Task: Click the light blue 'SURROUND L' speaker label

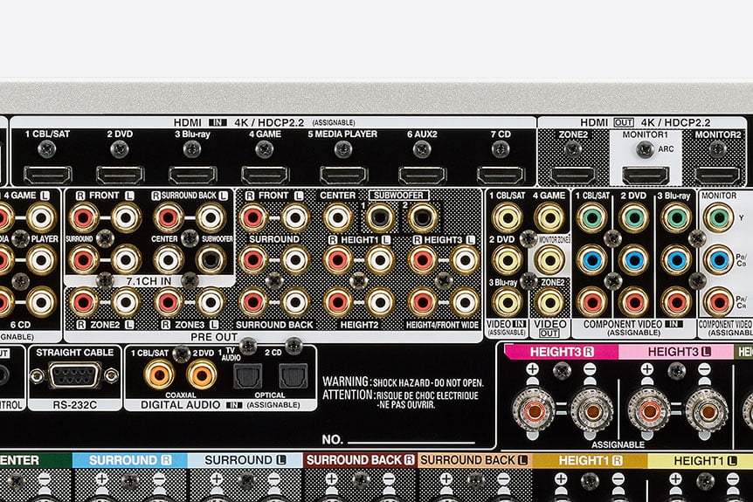Action: pos(245,460)
